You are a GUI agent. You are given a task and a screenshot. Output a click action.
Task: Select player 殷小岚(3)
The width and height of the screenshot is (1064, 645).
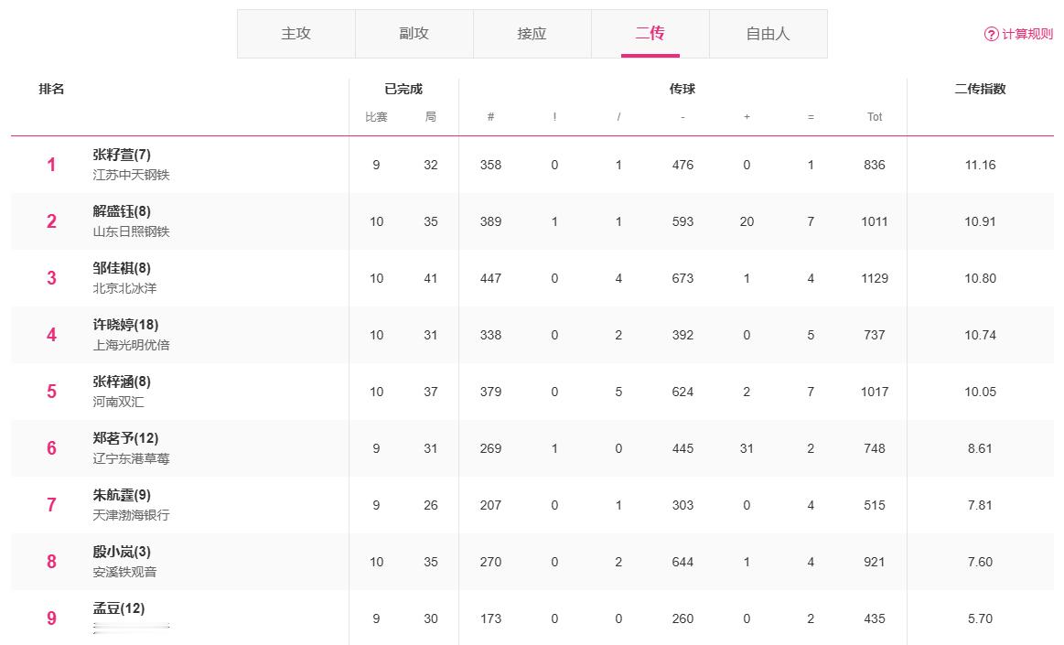(122, 552)
